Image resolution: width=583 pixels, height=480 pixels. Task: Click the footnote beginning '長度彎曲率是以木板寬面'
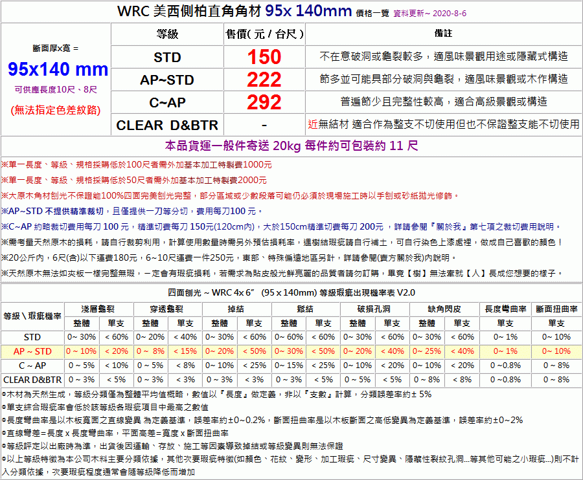point(262,420)
